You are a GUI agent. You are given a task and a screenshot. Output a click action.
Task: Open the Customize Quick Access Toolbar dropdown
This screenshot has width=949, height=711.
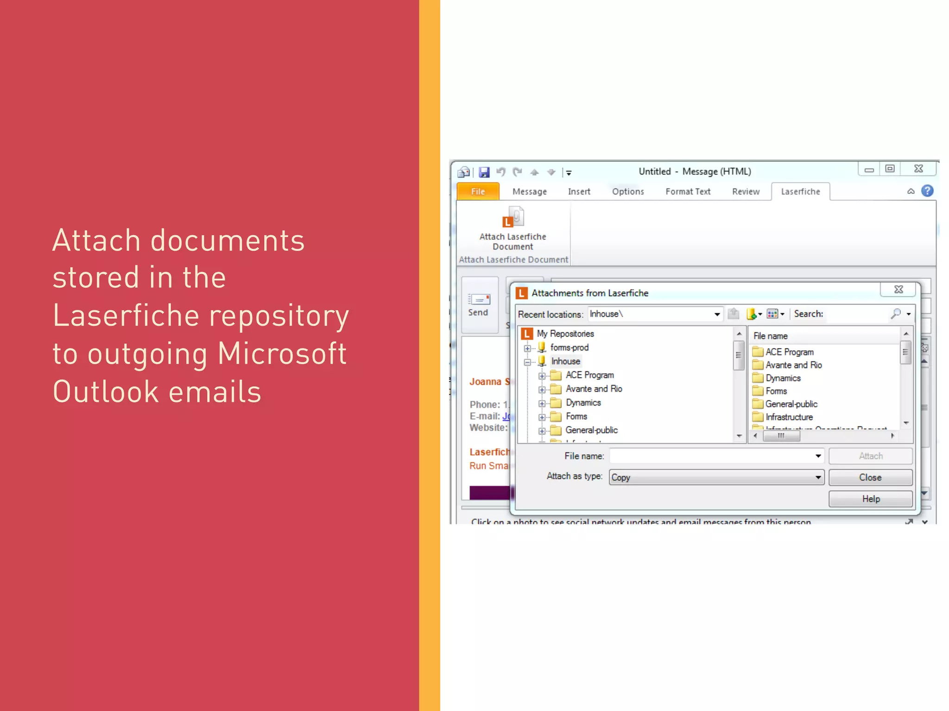coord(569,173)
